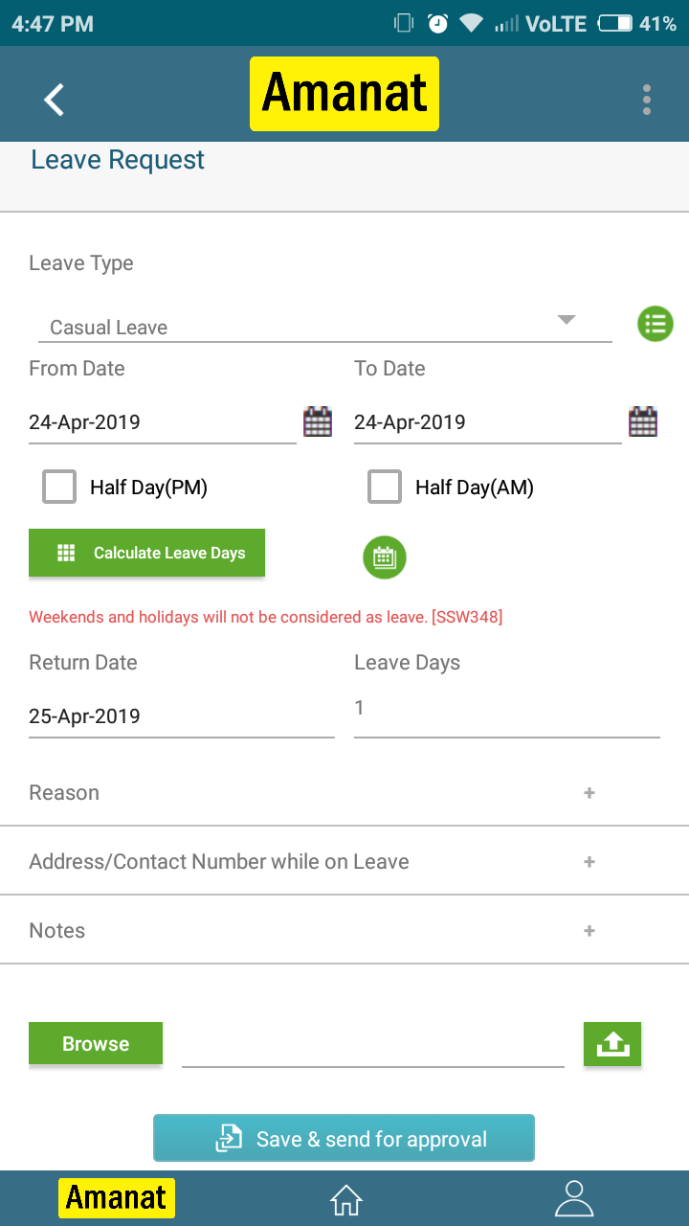Viewport: 689px width, 1226px height.
Task: Open the three-dot overflow menu
Action: (x=647, y=100)
